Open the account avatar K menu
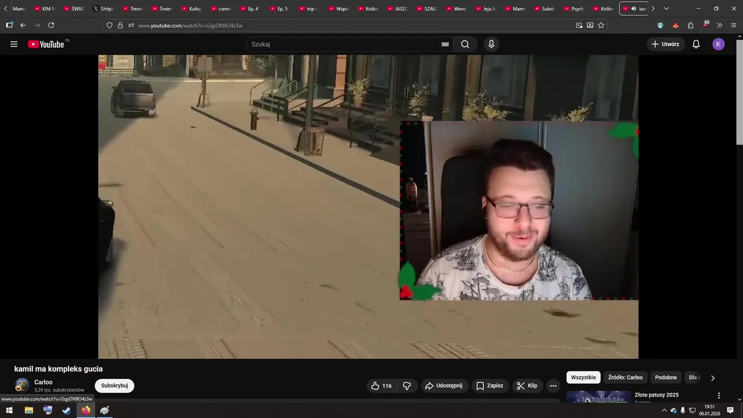Viewport: 743px width, 418px height. (x=719, y=44)
